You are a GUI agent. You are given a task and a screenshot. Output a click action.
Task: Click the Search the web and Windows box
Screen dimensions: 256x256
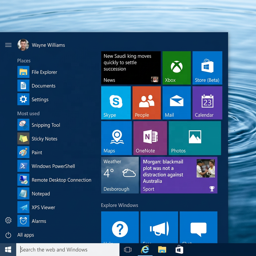point(68,250)
